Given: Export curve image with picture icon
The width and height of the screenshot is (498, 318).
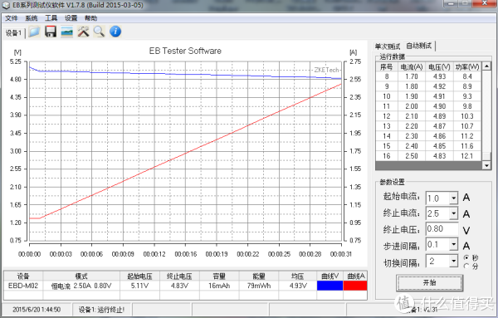Looking at the screenshot, I should (x=66, y=32).
